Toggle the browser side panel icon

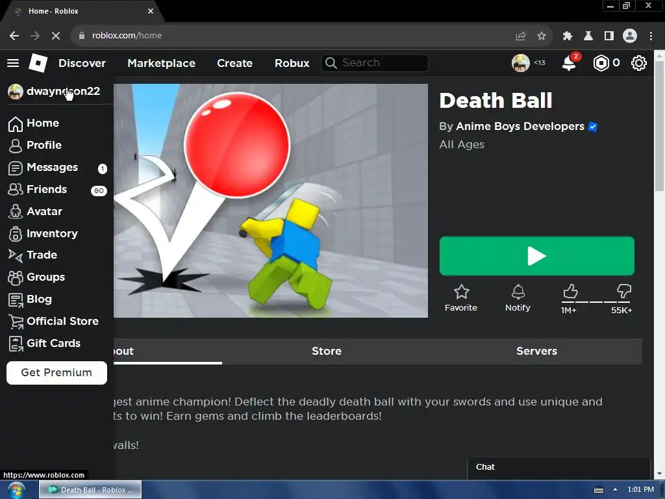point(609,36)
